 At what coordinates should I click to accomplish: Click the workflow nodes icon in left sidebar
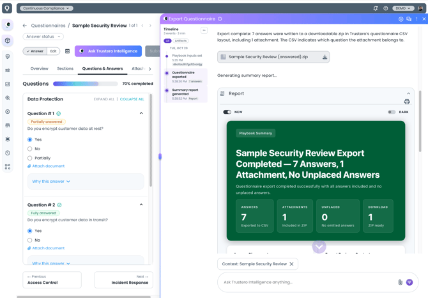[x=8, y=167]
